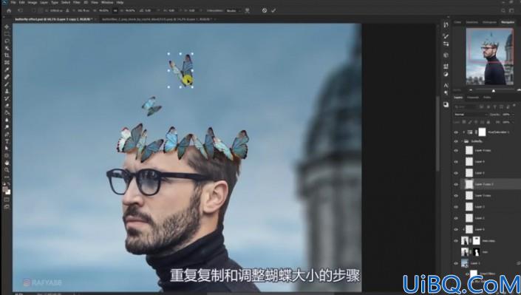Switch to the Paths panel tab
Image resolution: width=521 pixels, height=295 pixels.
coord(487,98)
